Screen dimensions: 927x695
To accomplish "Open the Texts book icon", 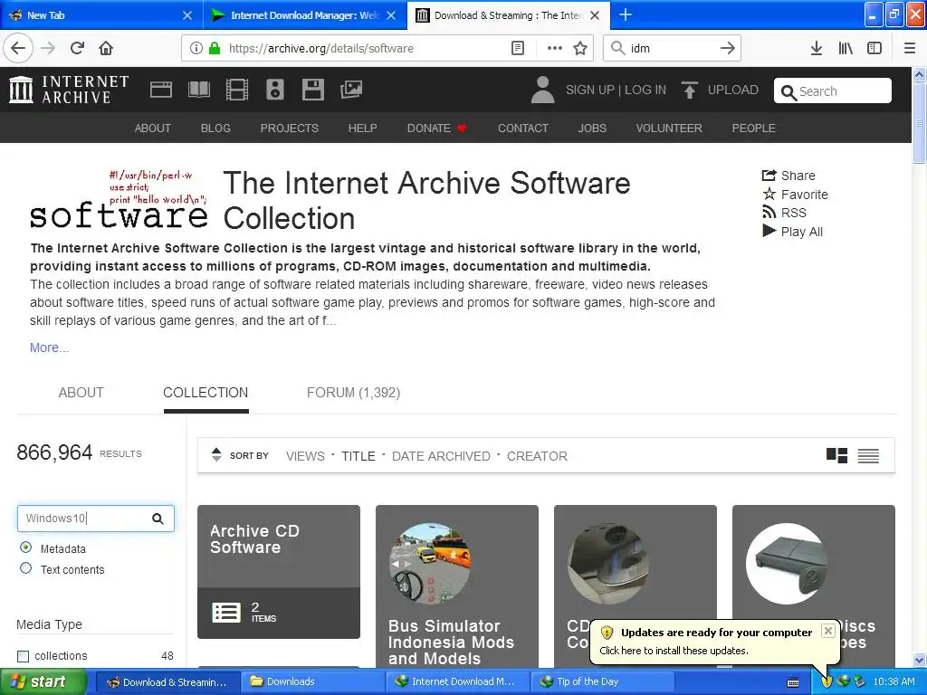I will (198, 90).
